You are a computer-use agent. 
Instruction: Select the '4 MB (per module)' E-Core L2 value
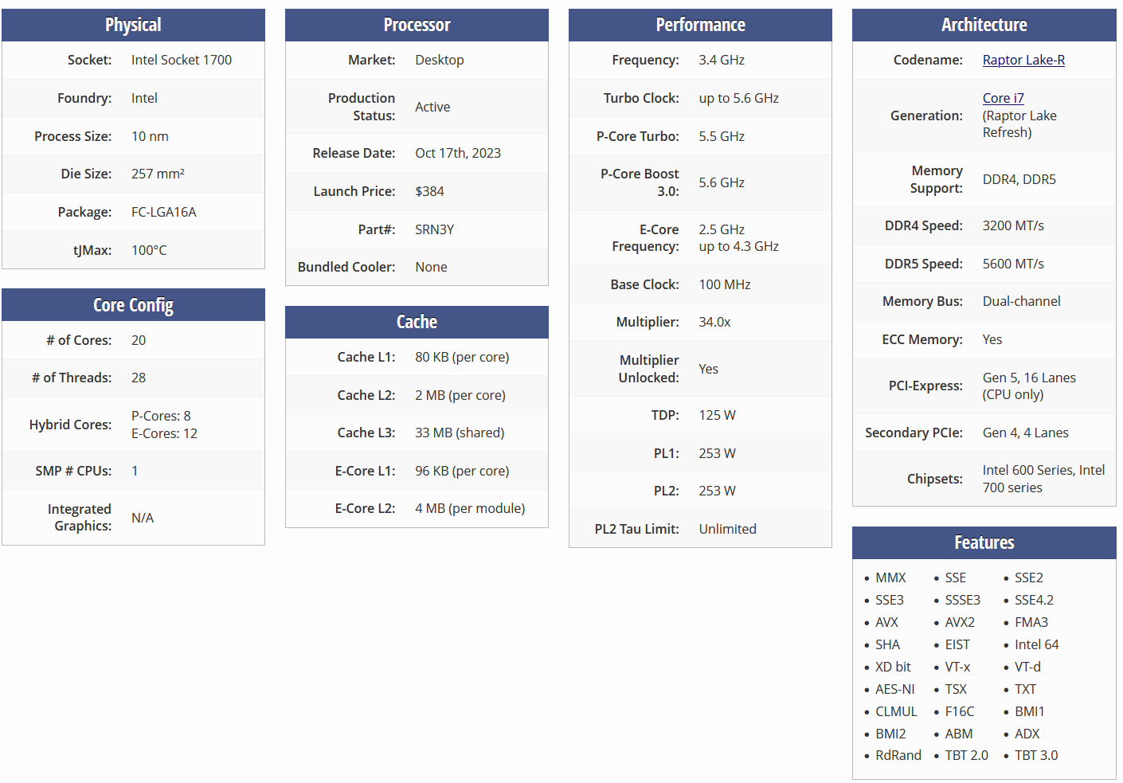coord(470,508)
